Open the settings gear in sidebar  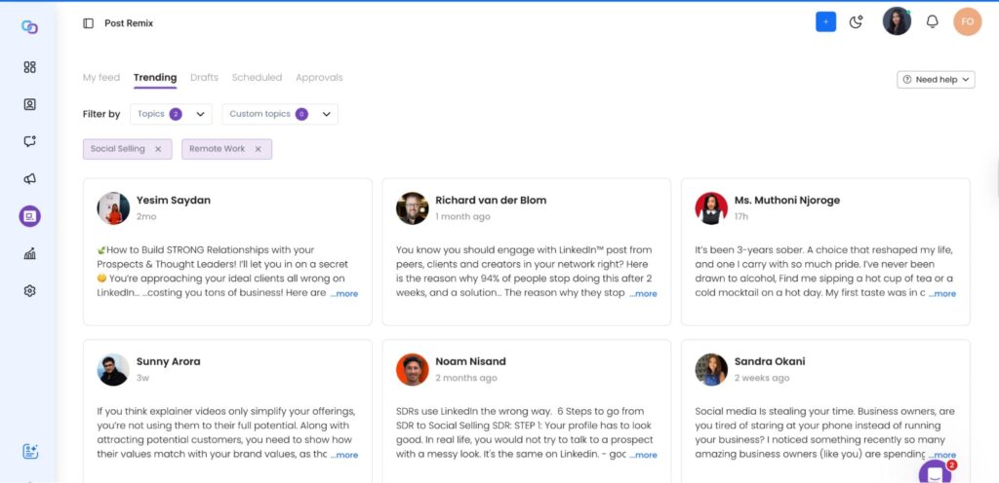point(29,291)
